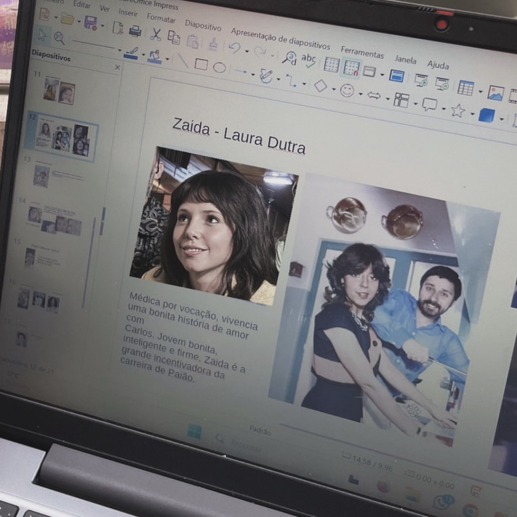
Task: Print using the printer icon
Action: [135, 31]
